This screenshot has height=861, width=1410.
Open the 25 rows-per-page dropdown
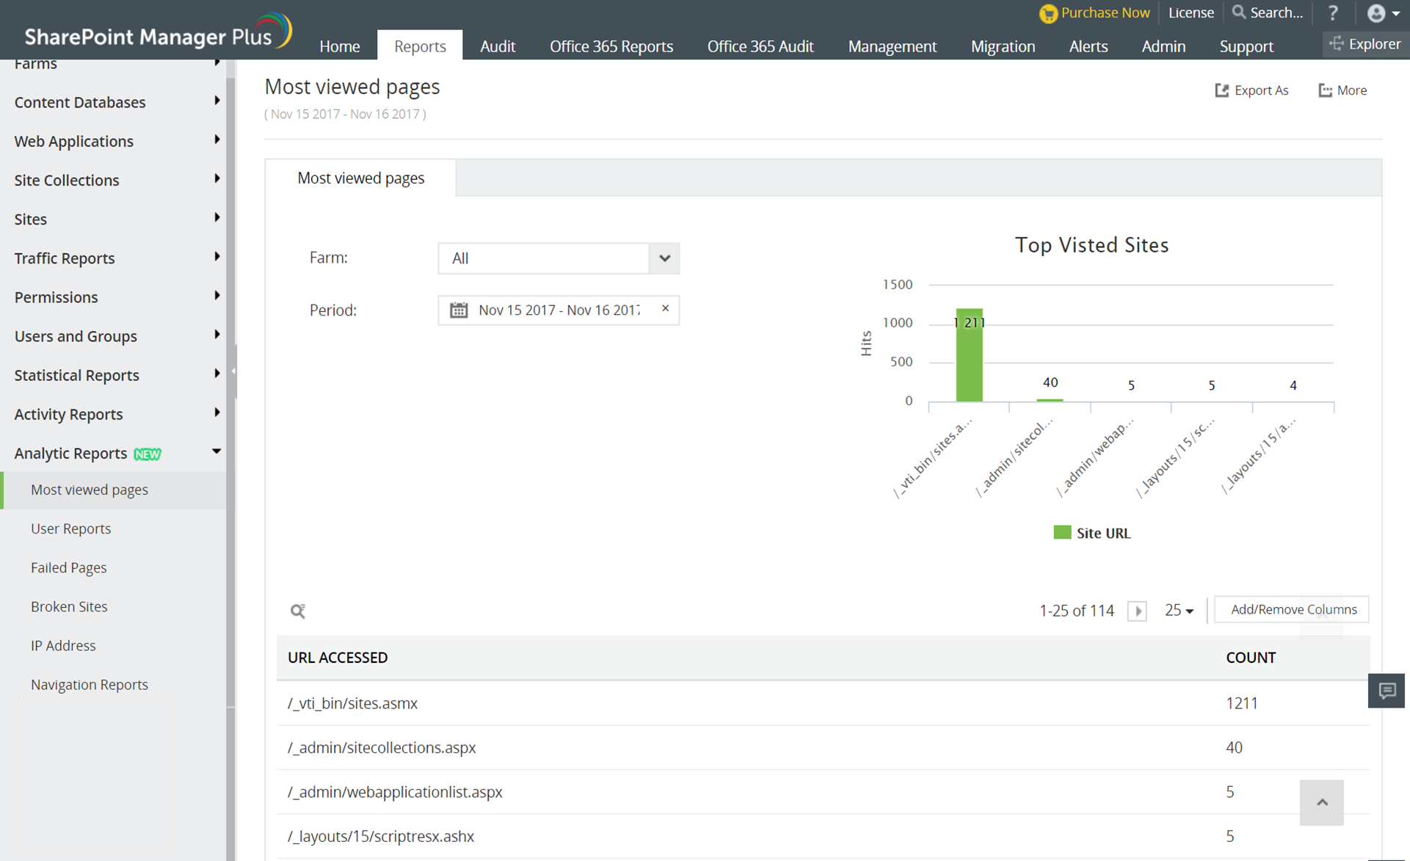(1179, 611)
